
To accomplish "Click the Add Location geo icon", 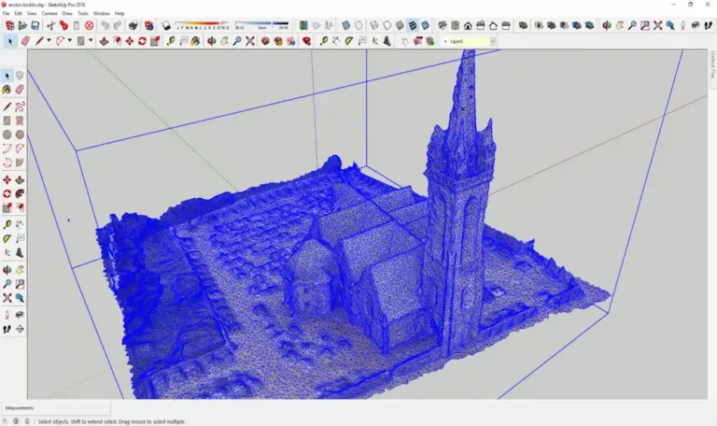I will [303, 25].
